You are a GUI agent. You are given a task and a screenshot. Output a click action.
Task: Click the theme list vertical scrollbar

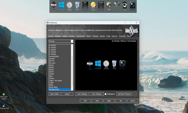pos(72,67)
